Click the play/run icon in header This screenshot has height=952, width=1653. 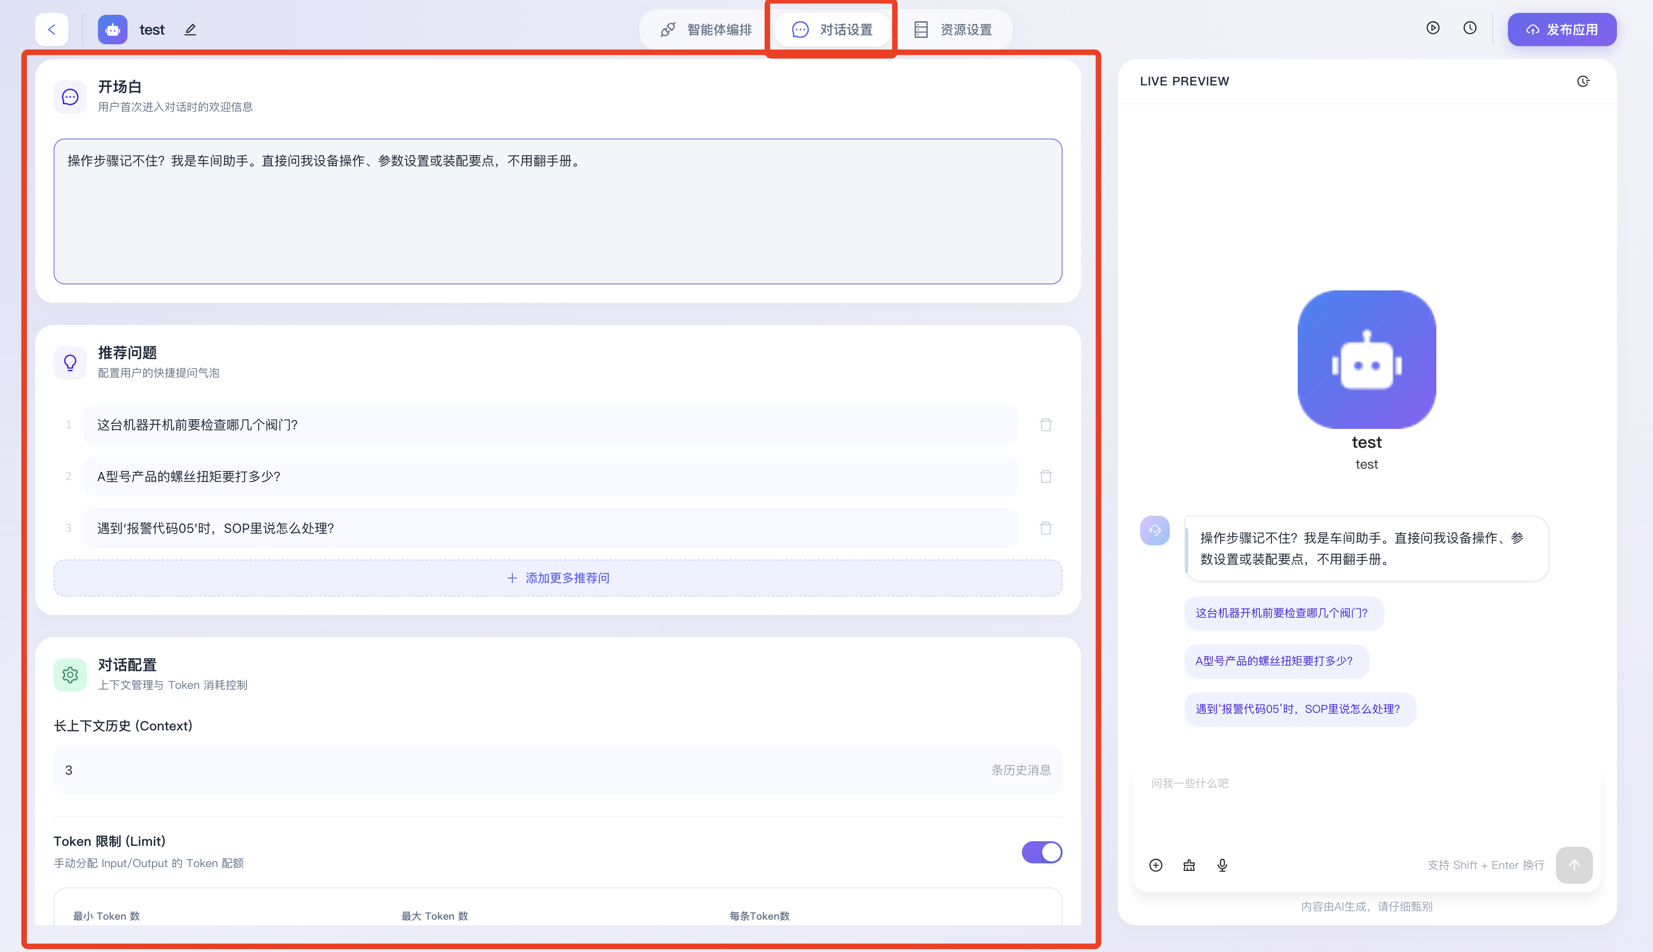coord(1433,28)
